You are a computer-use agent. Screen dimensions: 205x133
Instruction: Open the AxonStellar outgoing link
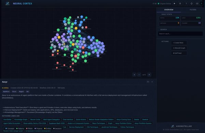click(8, 119)
